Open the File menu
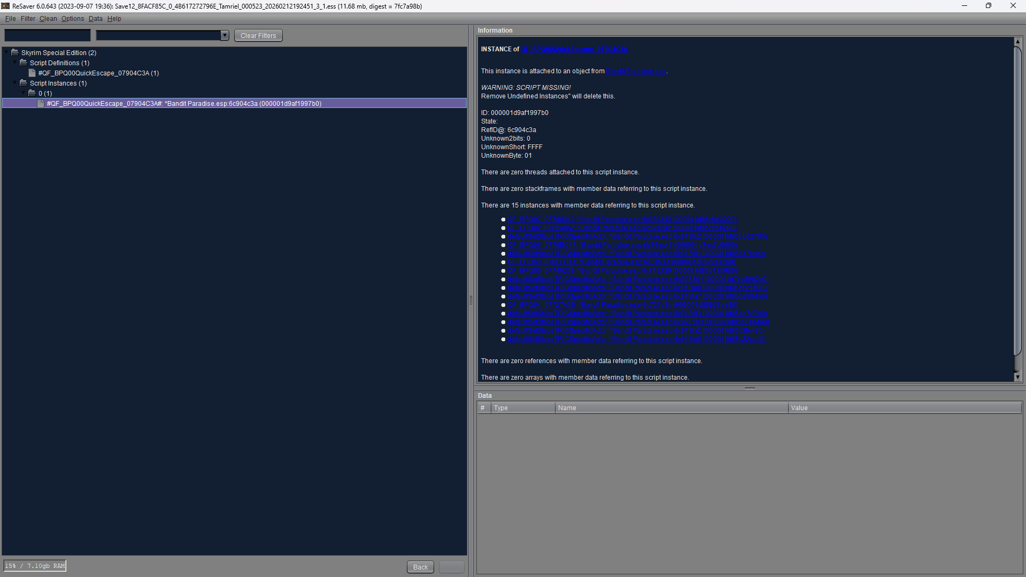The height and width of the screenshot is (577, 1026). click(x=10, y=19)
